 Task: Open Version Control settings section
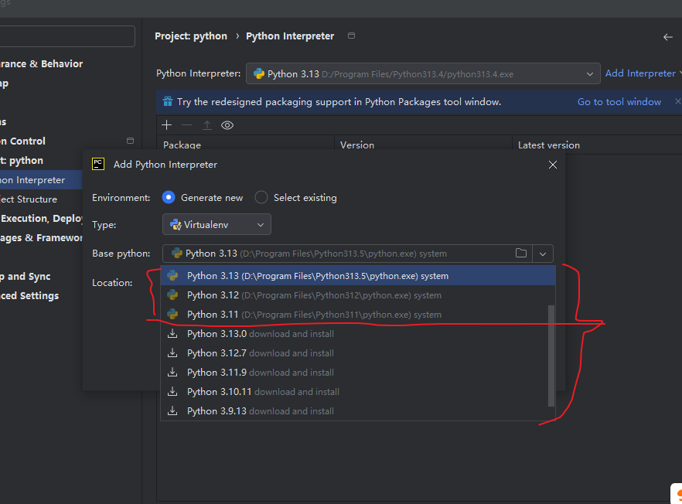pyautogui.click(x=22, y=141)
